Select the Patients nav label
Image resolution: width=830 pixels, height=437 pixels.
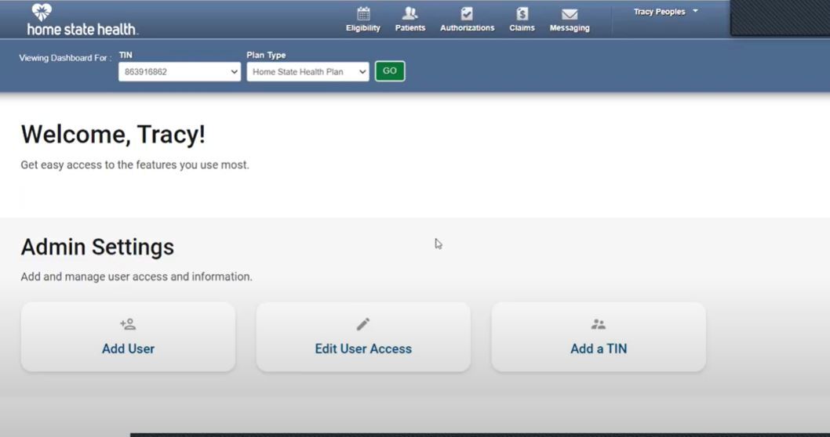click(x=410, y=28)
